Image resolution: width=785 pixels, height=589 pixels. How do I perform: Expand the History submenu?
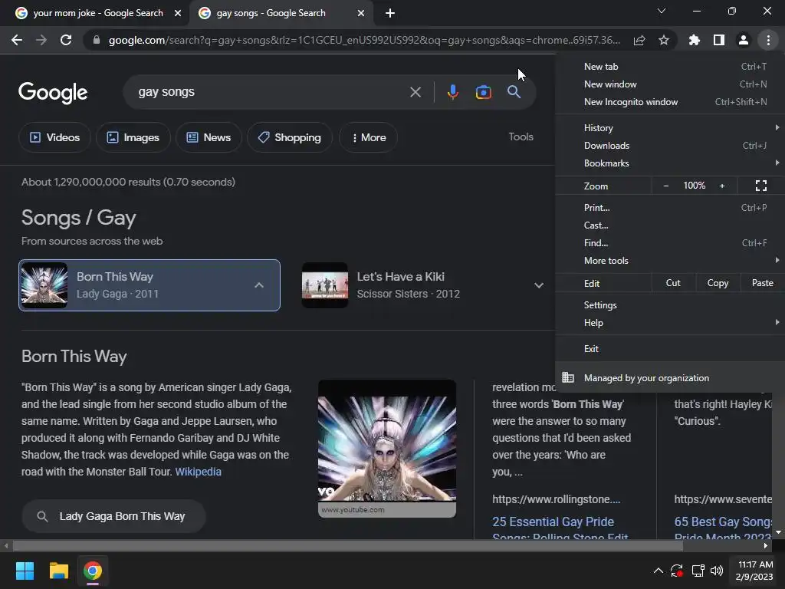[x=670, y=128]
